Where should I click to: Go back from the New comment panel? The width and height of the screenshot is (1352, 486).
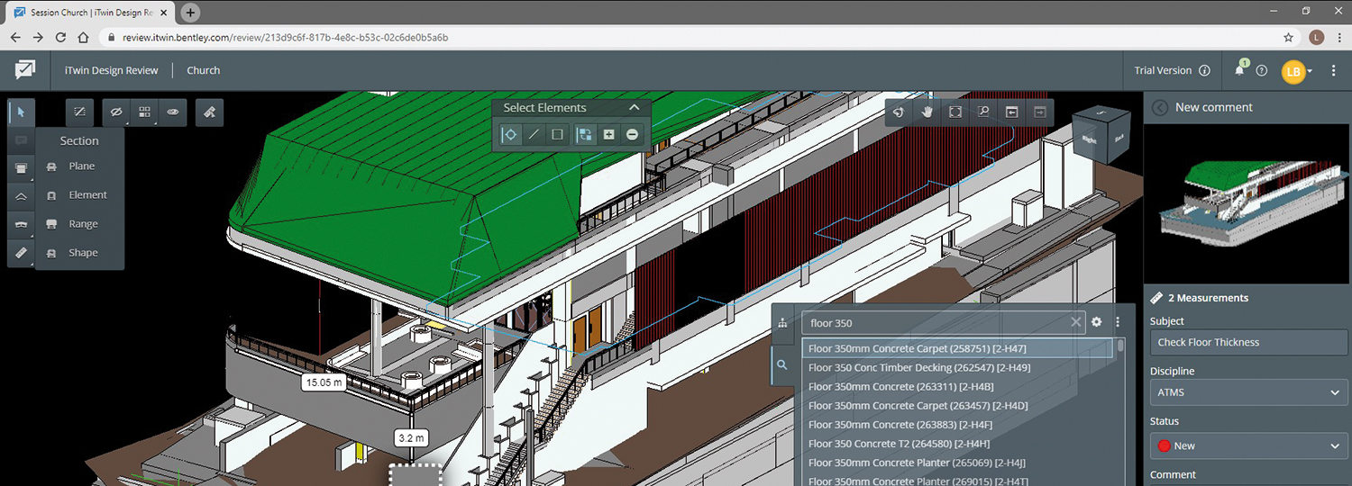pos(1160,107)
